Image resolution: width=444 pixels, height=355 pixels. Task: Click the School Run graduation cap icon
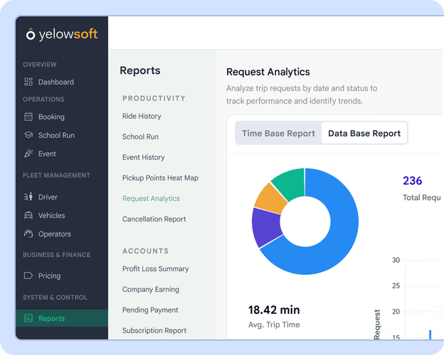coord(28,135)
